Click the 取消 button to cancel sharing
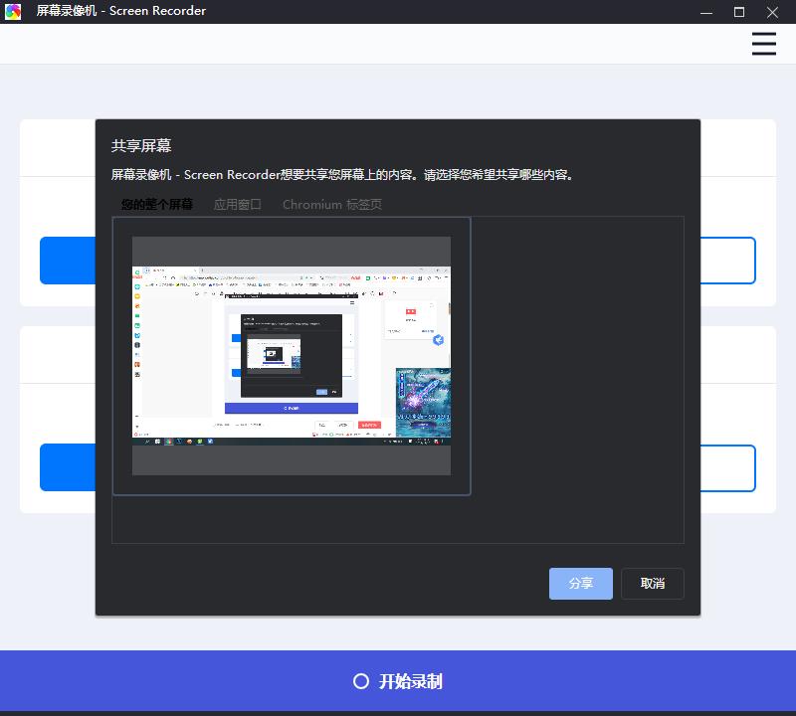Screen dimensions: 796x716 (x=652, y=584)
